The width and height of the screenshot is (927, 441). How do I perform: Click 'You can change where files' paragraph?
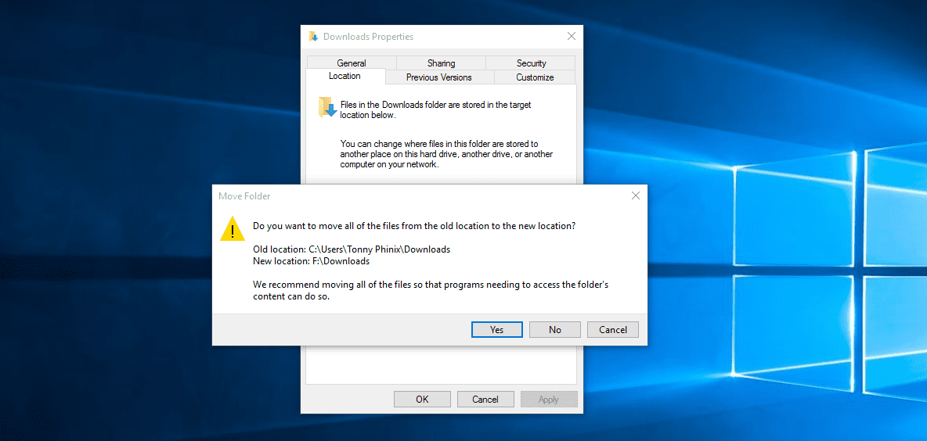447,154
